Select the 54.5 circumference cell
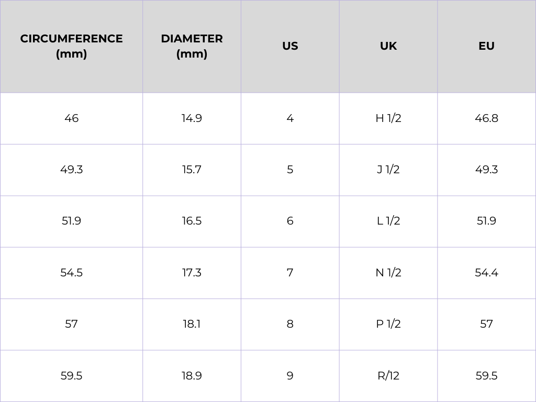 pyautogui.click(x=71, y=273)
